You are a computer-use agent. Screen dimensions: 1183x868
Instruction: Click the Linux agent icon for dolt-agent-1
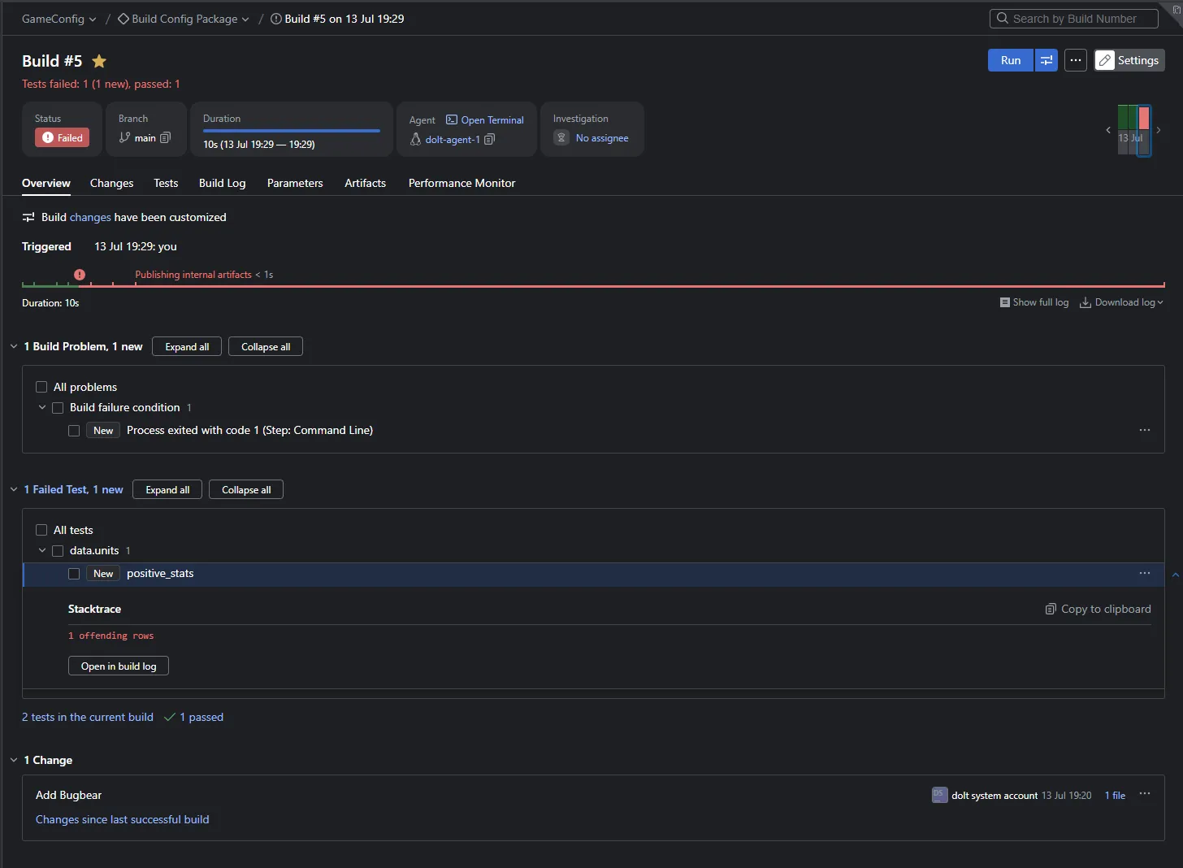415,140
